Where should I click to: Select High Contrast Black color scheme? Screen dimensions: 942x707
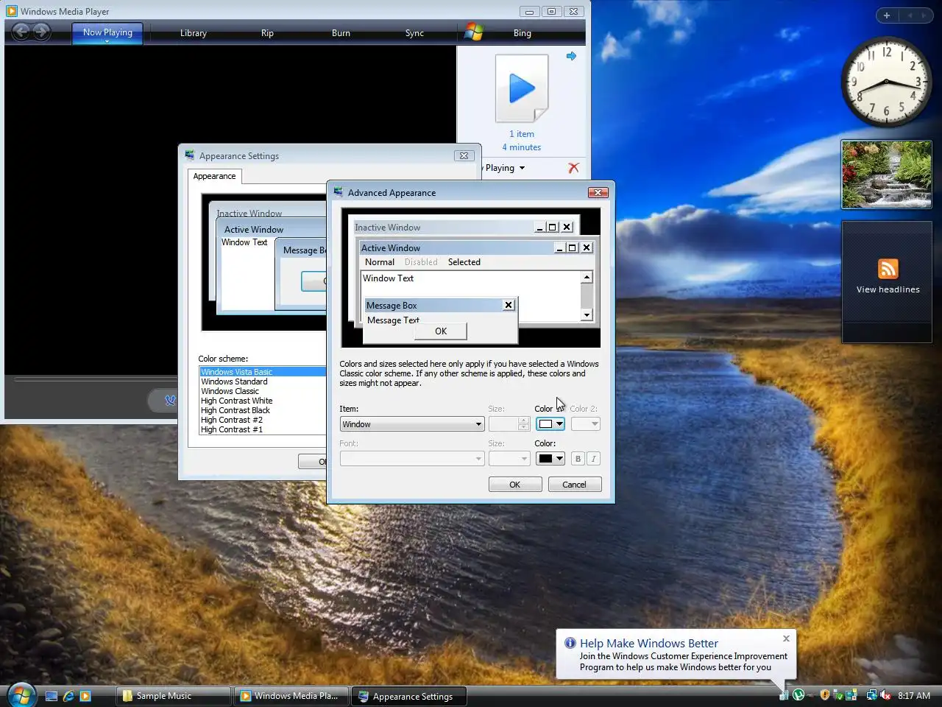[x=263, y=410]
